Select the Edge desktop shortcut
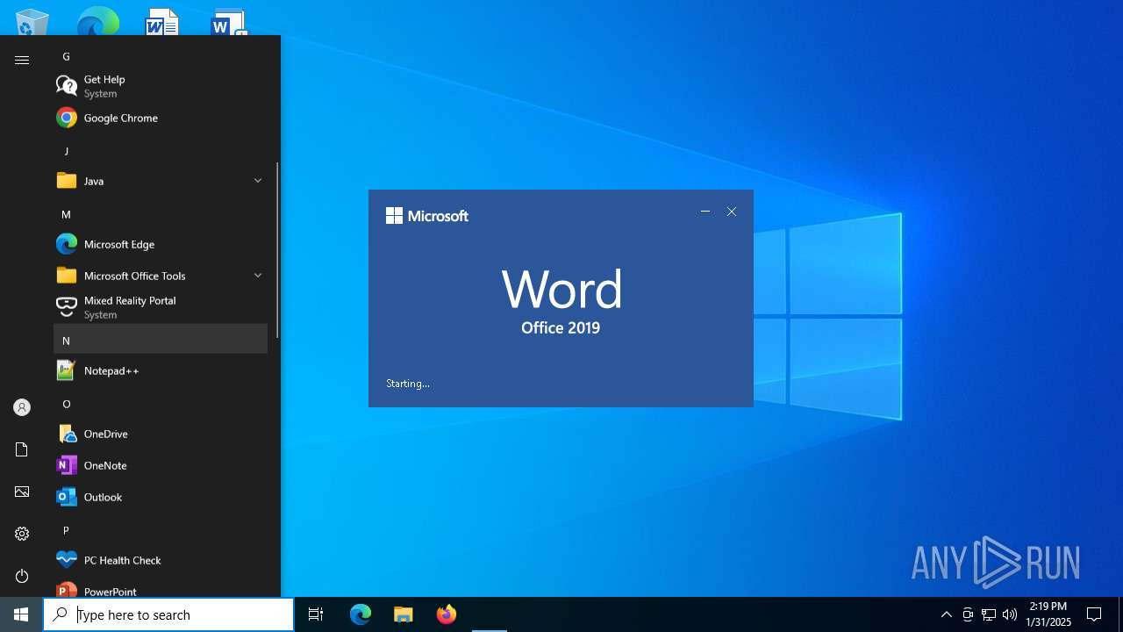 tap(97, 21)
